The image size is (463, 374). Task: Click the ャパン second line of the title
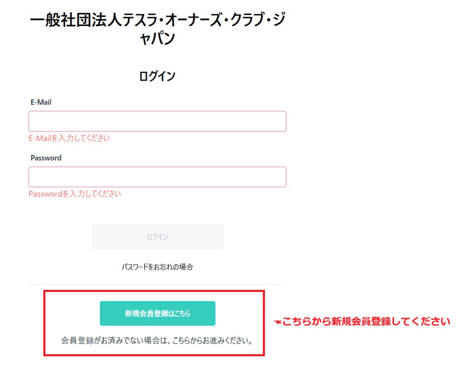(x=157, y=39)
